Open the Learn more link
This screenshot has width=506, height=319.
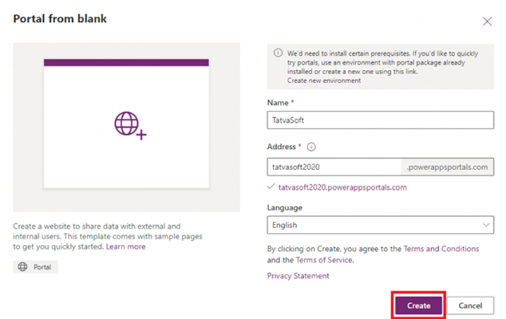tap(126, 246)
